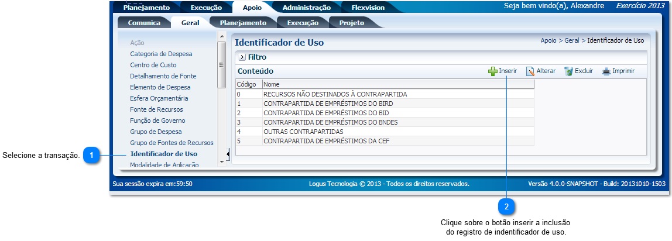Click the Excluir text label

pos(584,71)
